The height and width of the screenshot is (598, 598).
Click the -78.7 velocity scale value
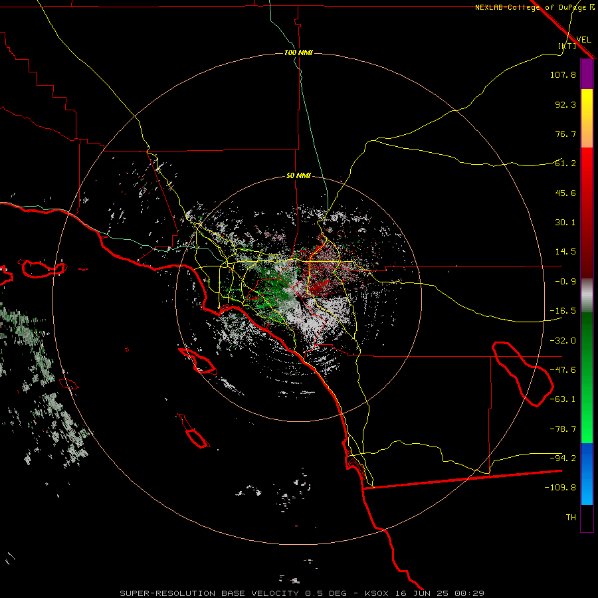coord(563,429)
